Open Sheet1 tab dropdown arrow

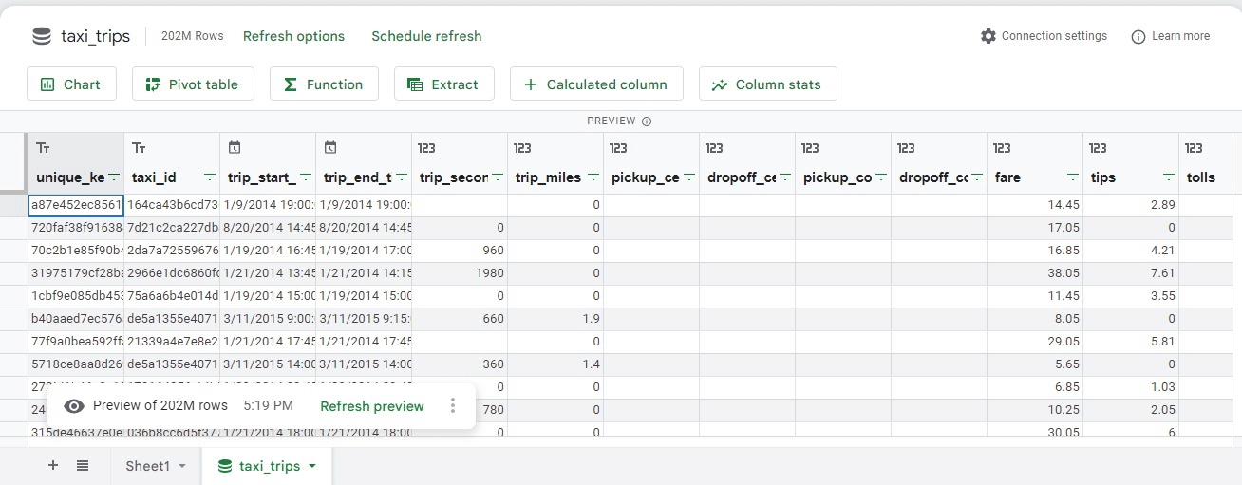(182, 466)
